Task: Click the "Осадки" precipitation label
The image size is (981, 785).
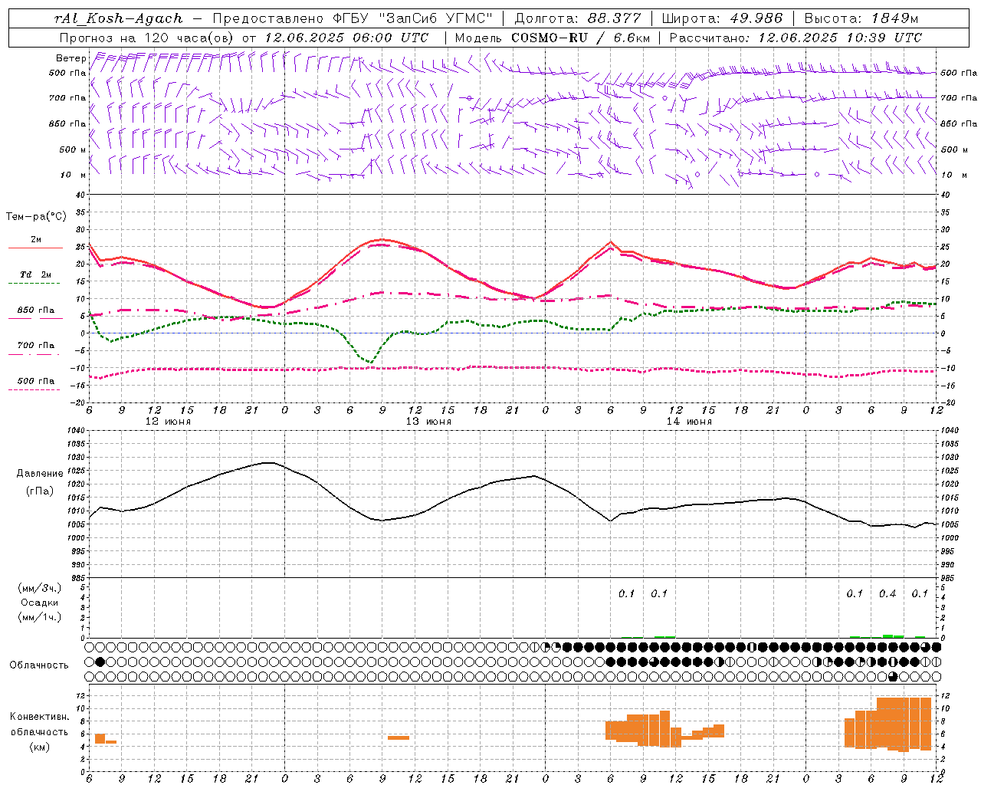Action: (40, 603)
